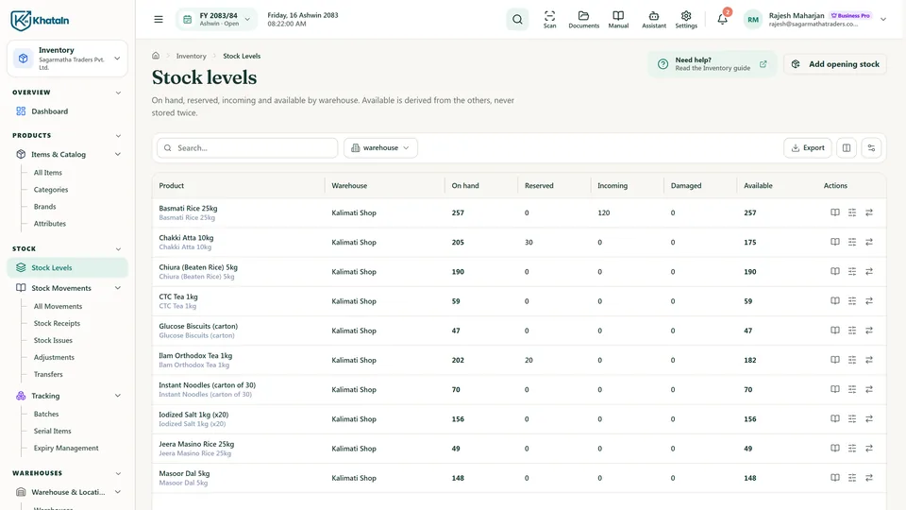Open the Scan tool

[549, 20]
